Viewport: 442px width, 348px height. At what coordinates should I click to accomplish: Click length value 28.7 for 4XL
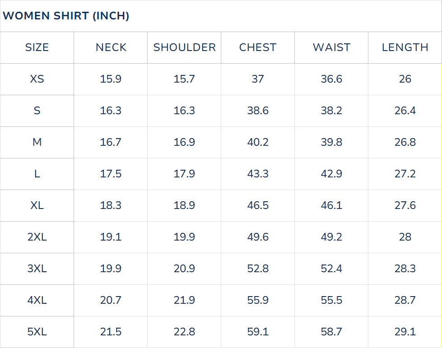[x=405, y=300]
